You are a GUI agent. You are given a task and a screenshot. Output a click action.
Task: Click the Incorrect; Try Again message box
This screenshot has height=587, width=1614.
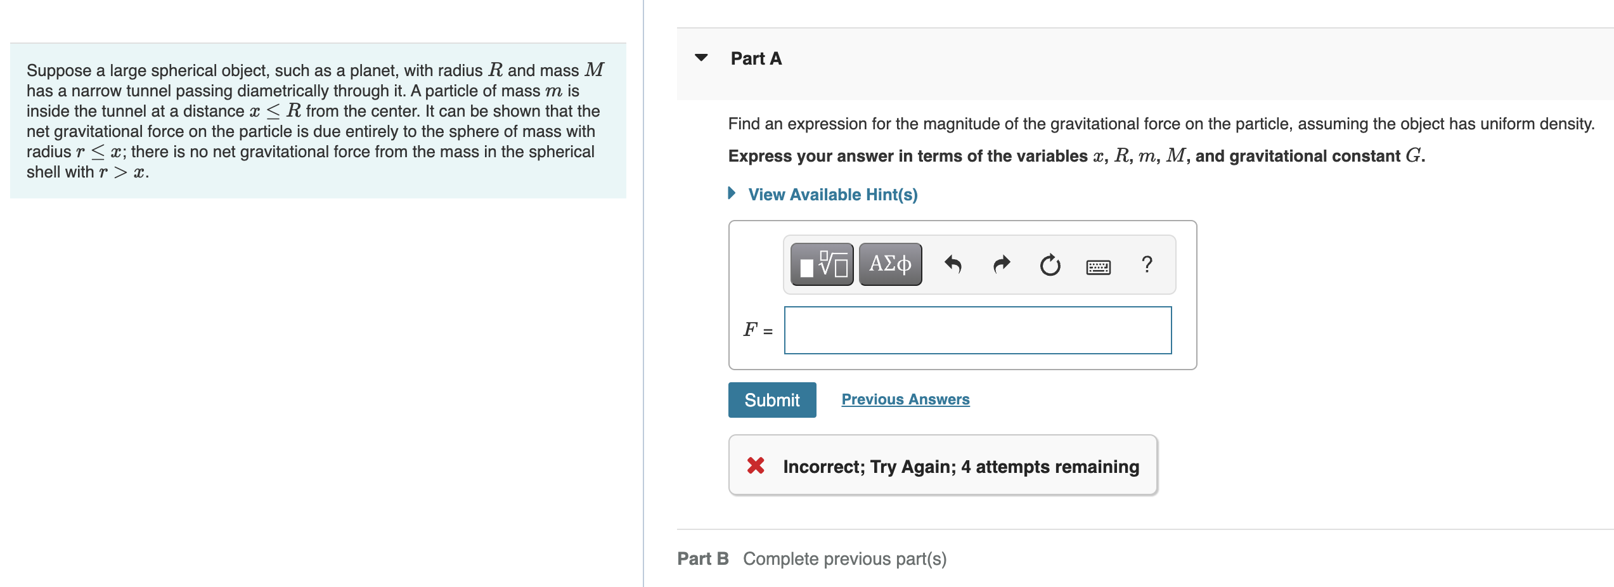pos(942,465)
